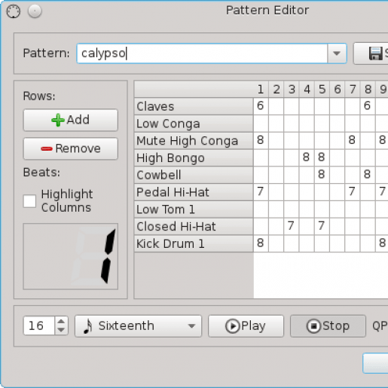388x388 pixels.
Task: Increase the column count with the up arrow
Action: [x=61, y=321]
